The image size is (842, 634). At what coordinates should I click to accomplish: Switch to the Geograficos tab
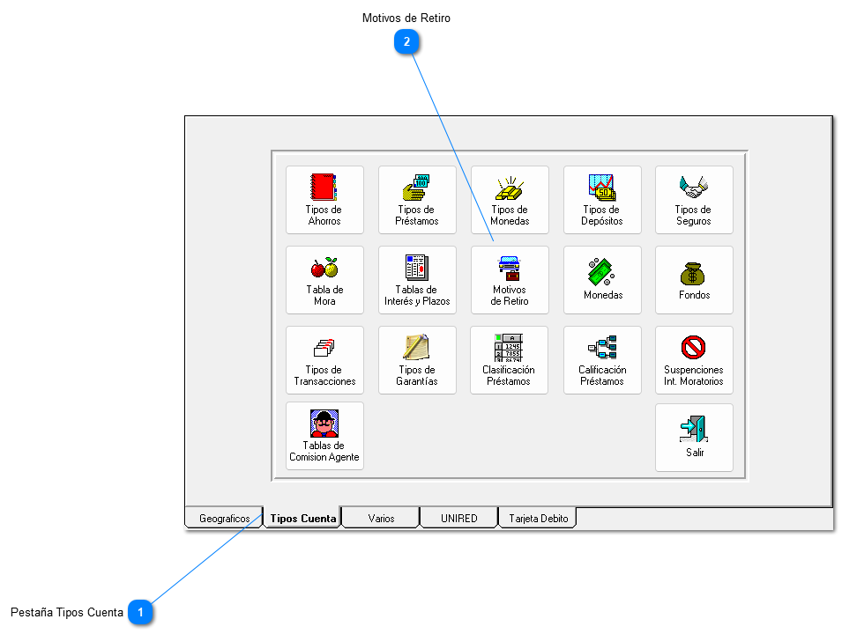click(223, 519)
